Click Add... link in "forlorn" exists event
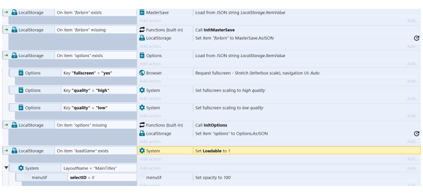The image size is (423, 195). (x=413, y=21)
